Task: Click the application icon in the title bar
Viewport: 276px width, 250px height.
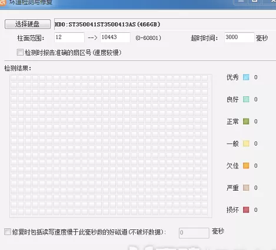Action: click(x=2, y=3)
